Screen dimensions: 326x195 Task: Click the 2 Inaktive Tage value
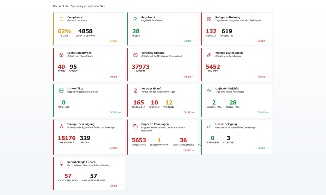click(x=214, y=102)
